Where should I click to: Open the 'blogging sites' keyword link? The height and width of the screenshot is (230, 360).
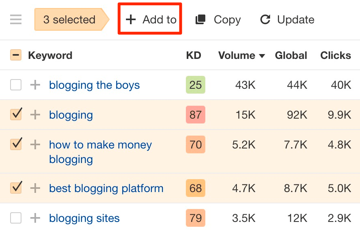click(84, 218)
